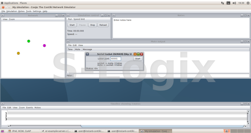Select green mote 1 in Network view
Image resolution: width=251 pixels, height=133 pixels.
pos(29,41)
